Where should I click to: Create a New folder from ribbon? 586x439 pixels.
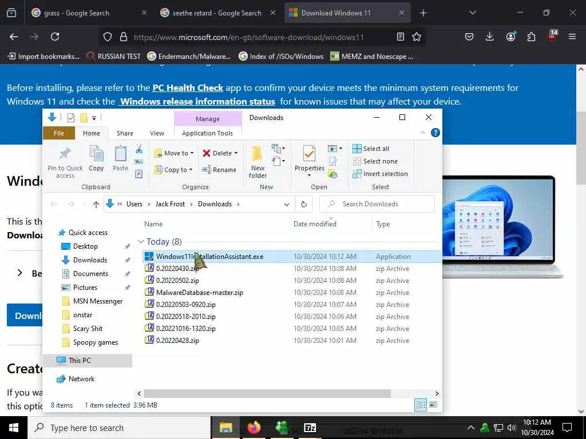[258, 162]
